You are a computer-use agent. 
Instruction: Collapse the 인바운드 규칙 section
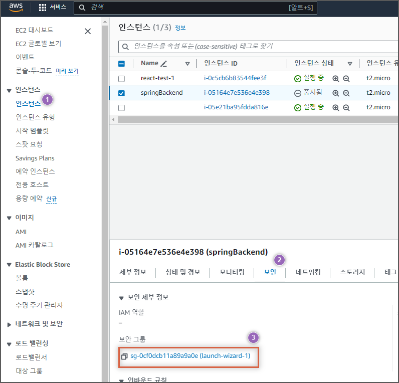pos(121,380)
